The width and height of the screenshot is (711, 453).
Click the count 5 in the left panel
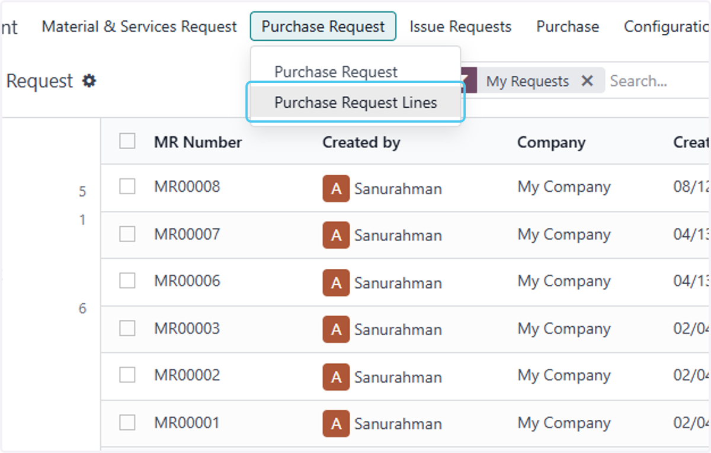click(x=82, y=192)
